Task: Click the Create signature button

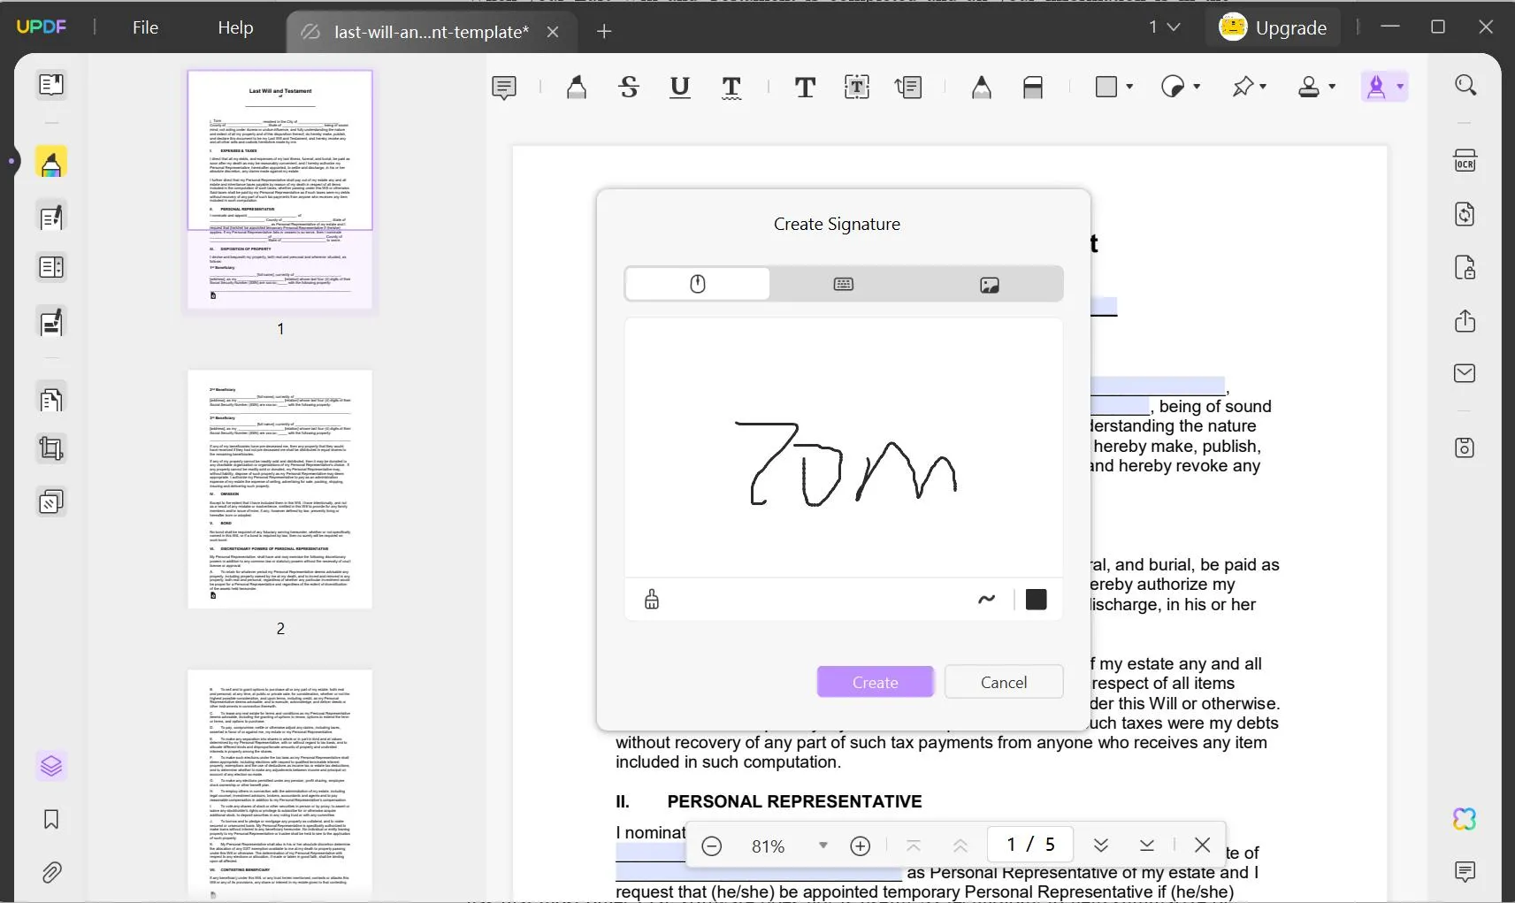Action: pyautogui.click(x=876, y=682)
